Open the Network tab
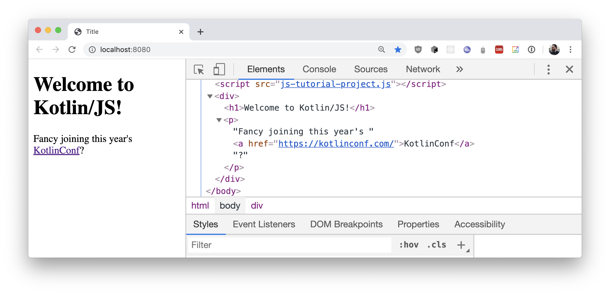Viewport: 610px width, 295px height. pos(423,69)
